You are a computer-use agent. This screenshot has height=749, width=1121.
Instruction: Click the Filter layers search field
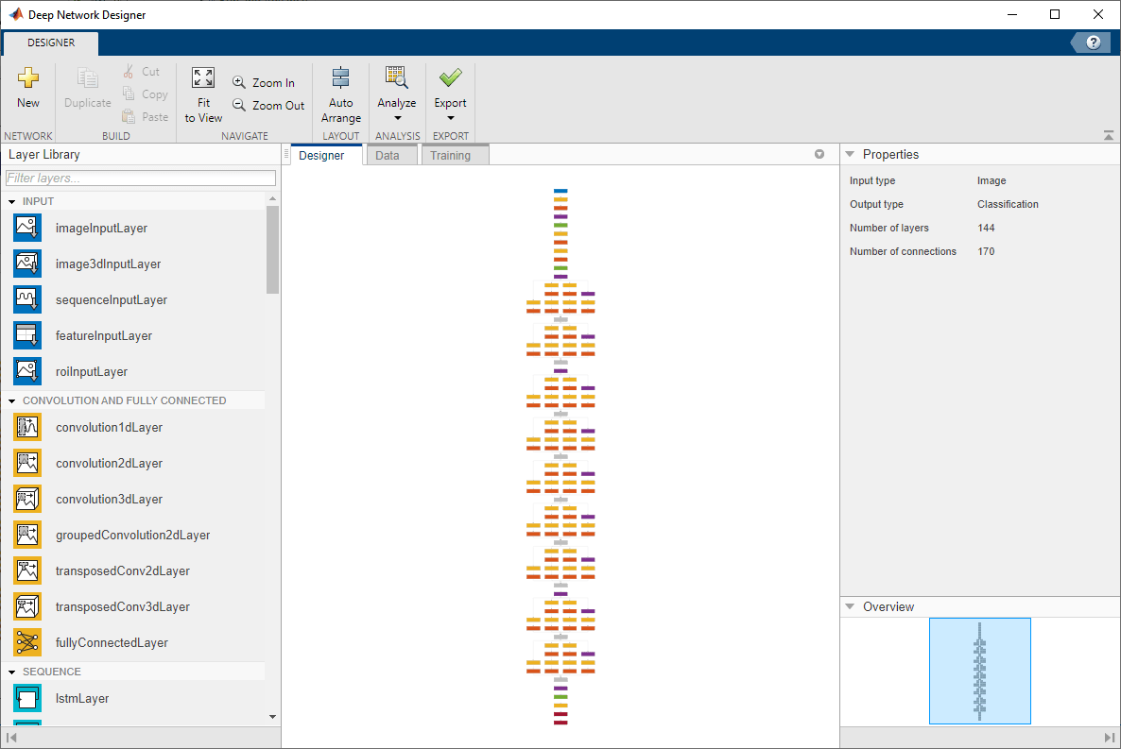(140, 178)
